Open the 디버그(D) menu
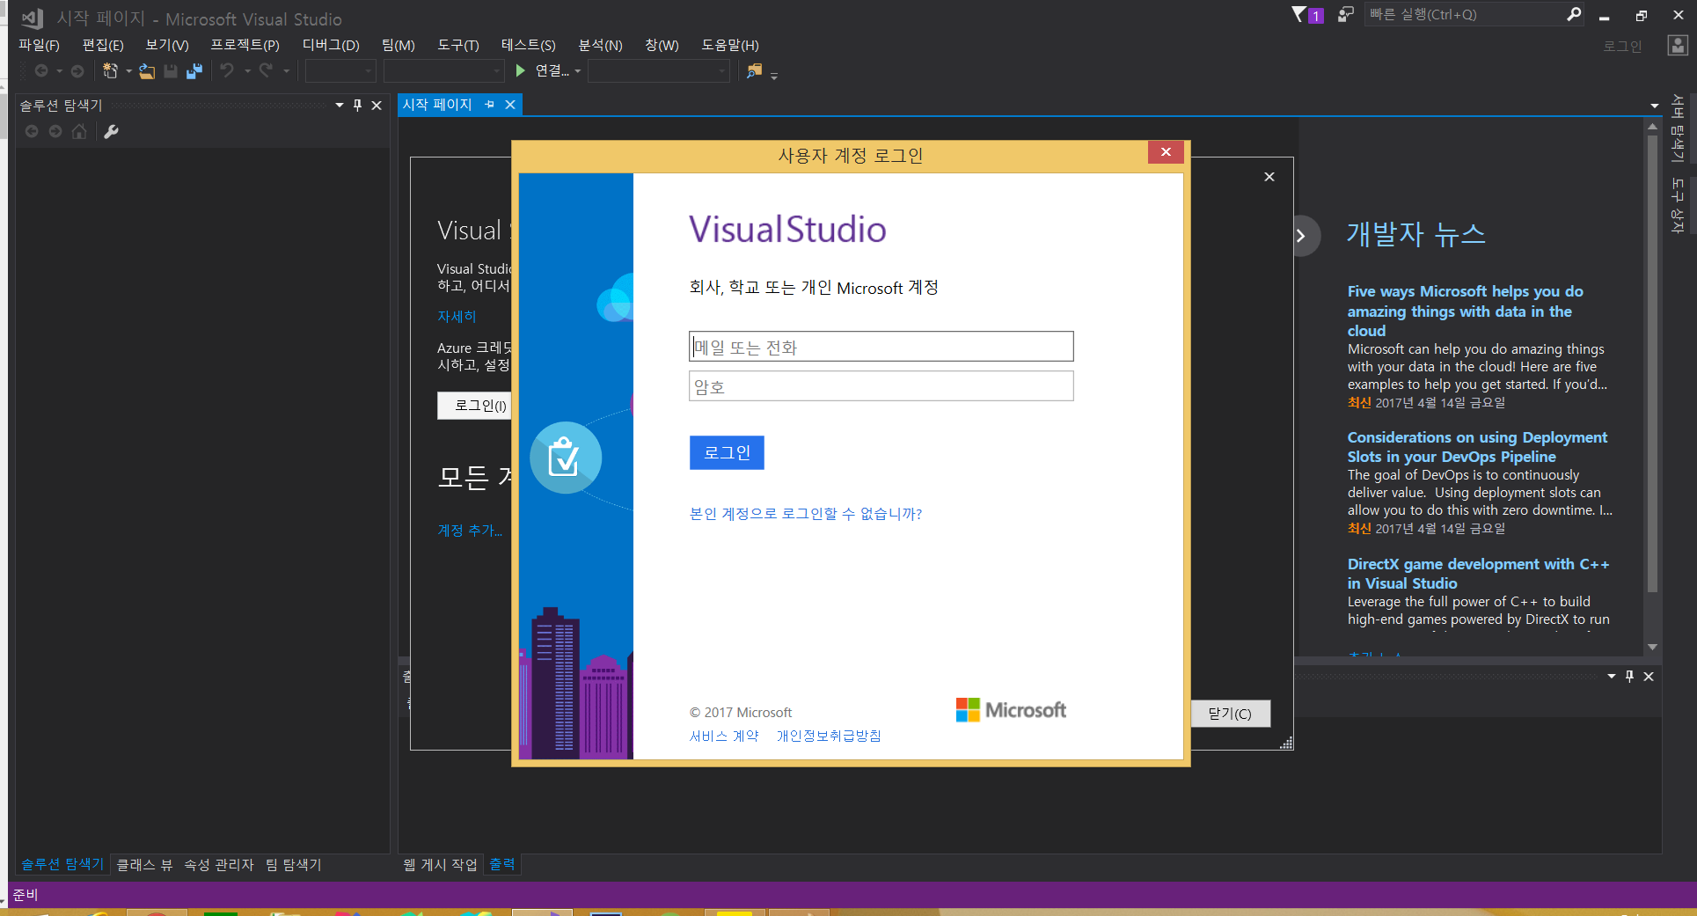Viewport: 1697px width, 916px height. click(x=331, y=45)
